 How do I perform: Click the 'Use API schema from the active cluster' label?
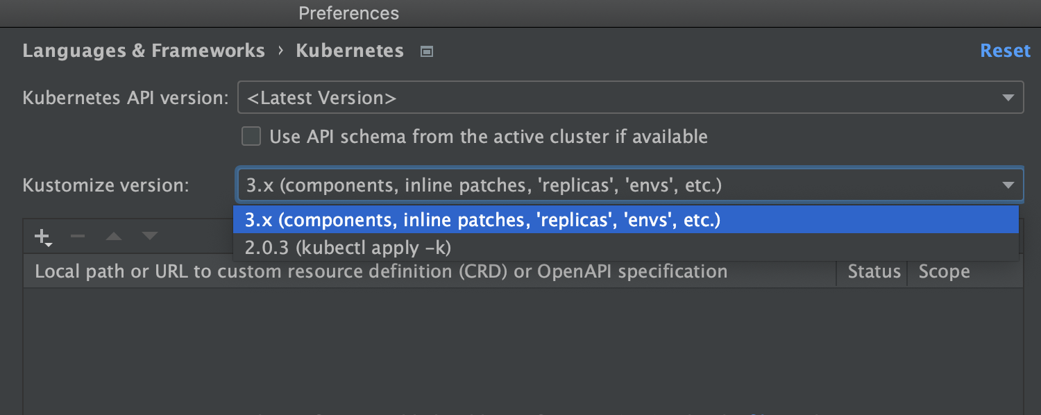point(489,136)
